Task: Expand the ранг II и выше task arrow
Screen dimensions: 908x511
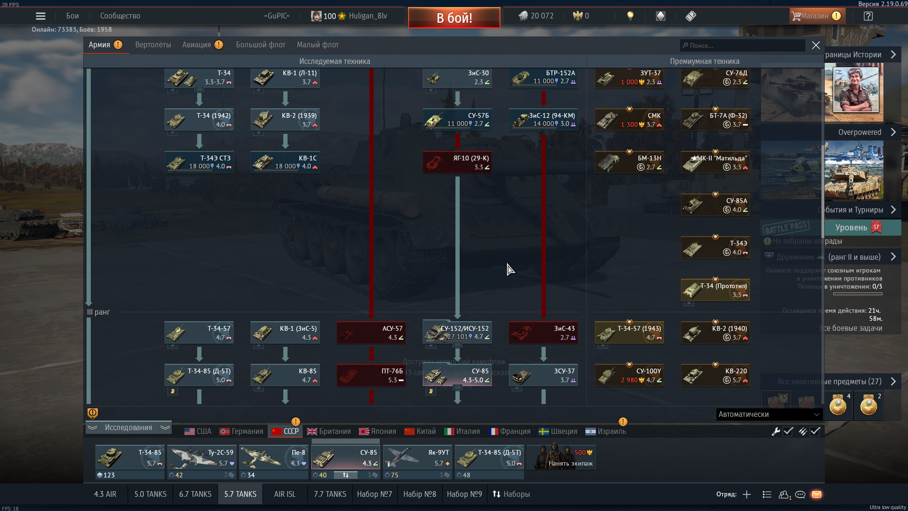Action: (x=893, y=257)
